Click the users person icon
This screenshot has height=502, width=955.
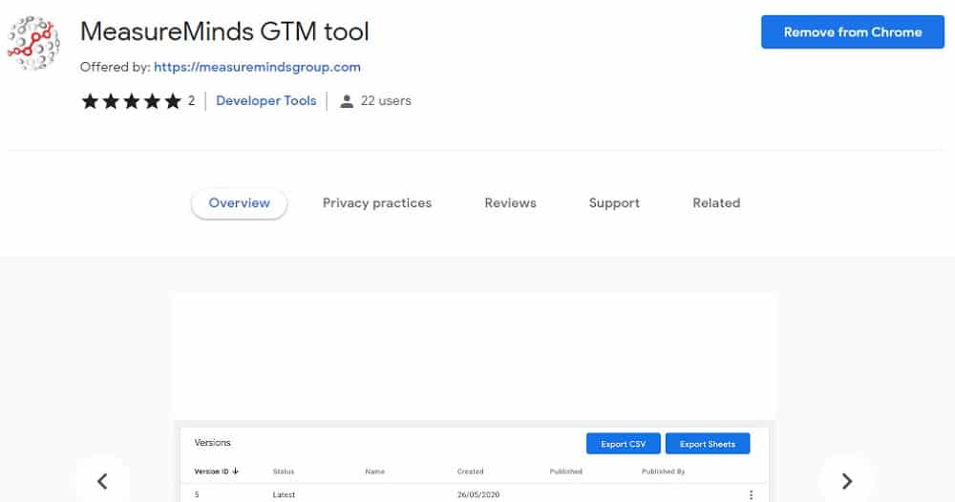click(347, 101)
